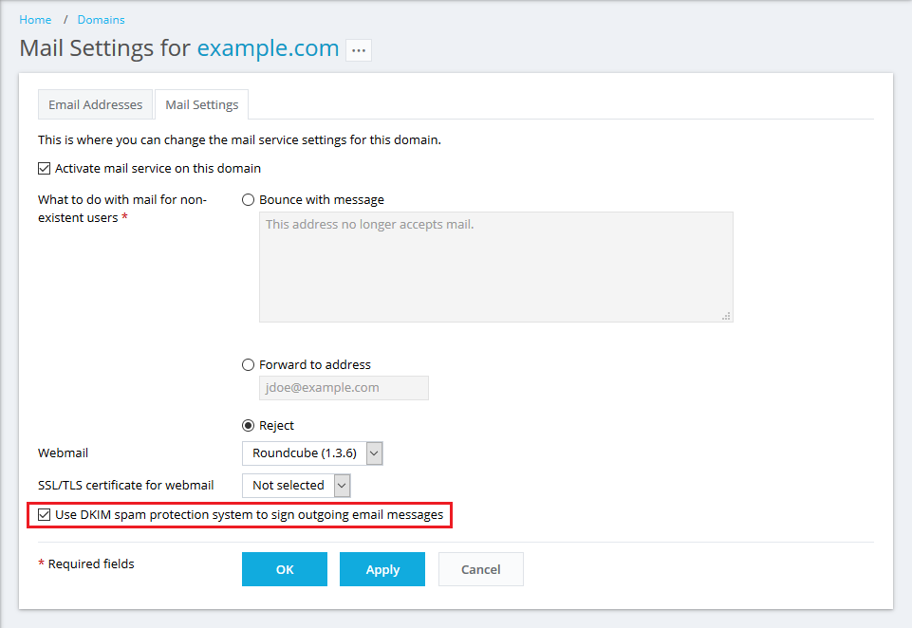Select the Forward to address option
The height and width of the screenshot is (628, 912).
coord(249,365)
